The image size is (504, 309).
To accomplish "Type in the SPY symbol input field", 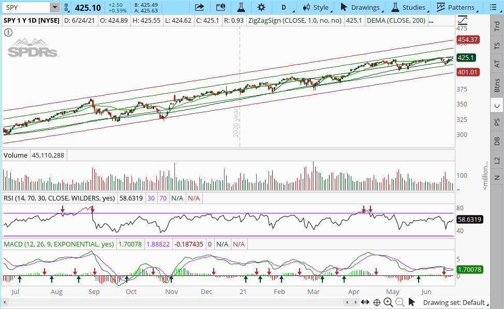I will click(26, 7).
